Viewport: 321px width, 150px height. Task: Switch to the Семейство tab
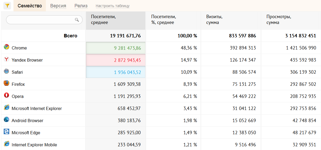point(30,6)
